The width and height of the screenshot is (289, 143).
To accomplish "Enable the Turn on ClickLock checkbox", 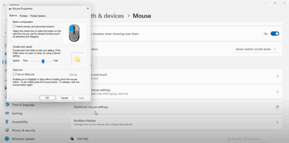I will 14,74.
